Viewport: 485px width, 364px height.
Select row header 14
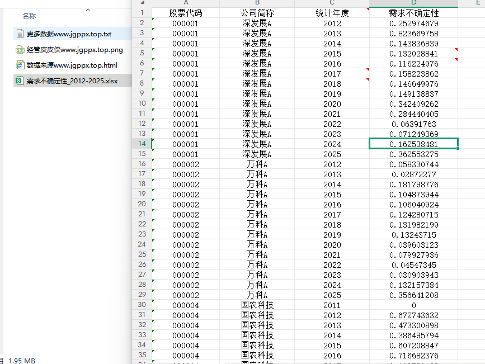click(142, 144)
